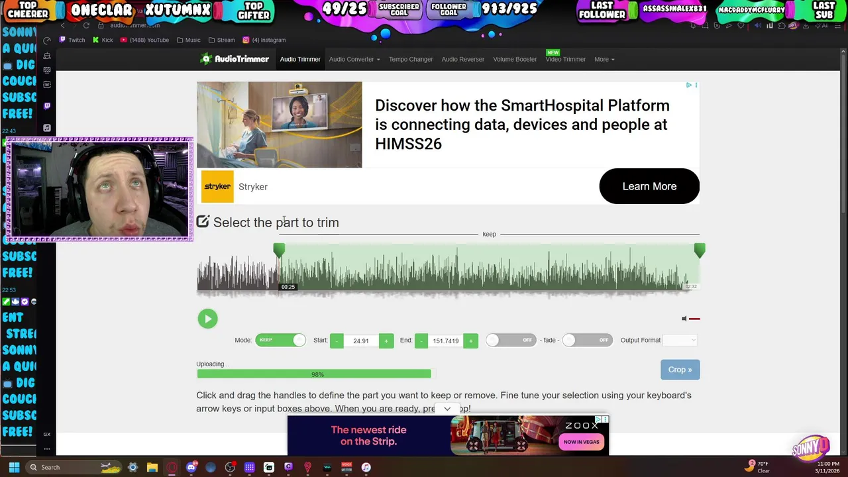
Task: Decrease the End time with the minus button
Action: click(421, 341)
